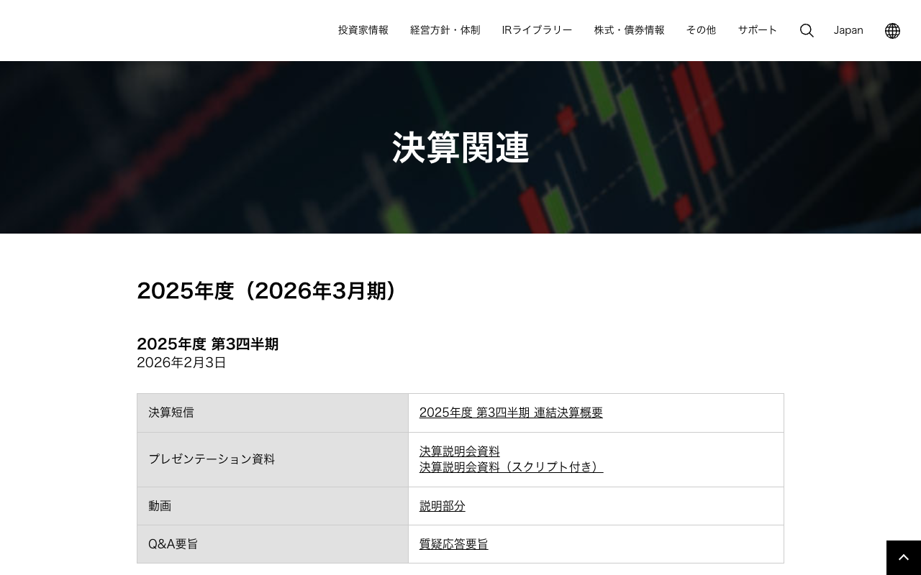Click the 決算関連 page heading
Image resolution: width=921 pixels, height=575 pixels.
tap(460, 147)
